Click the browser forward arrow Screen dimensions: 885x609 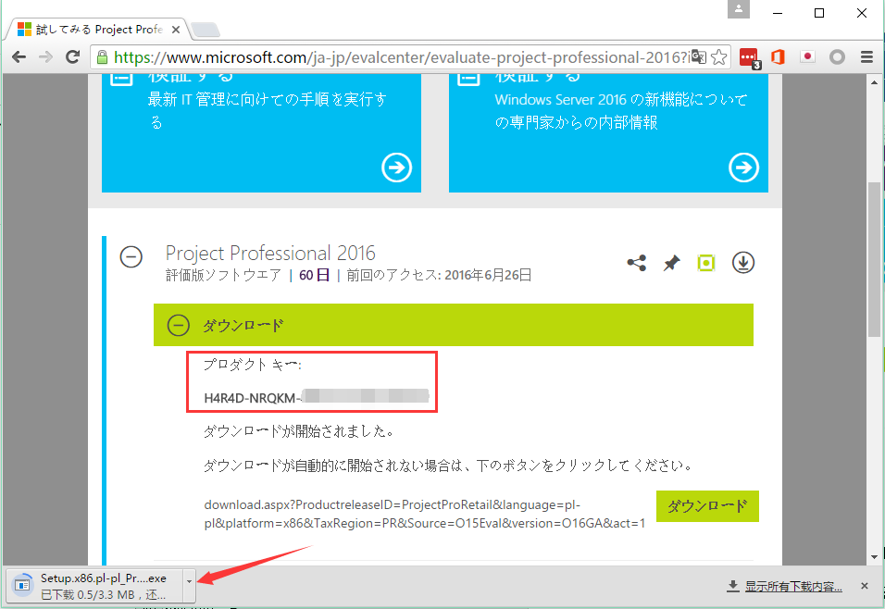(x=45, y=56)
